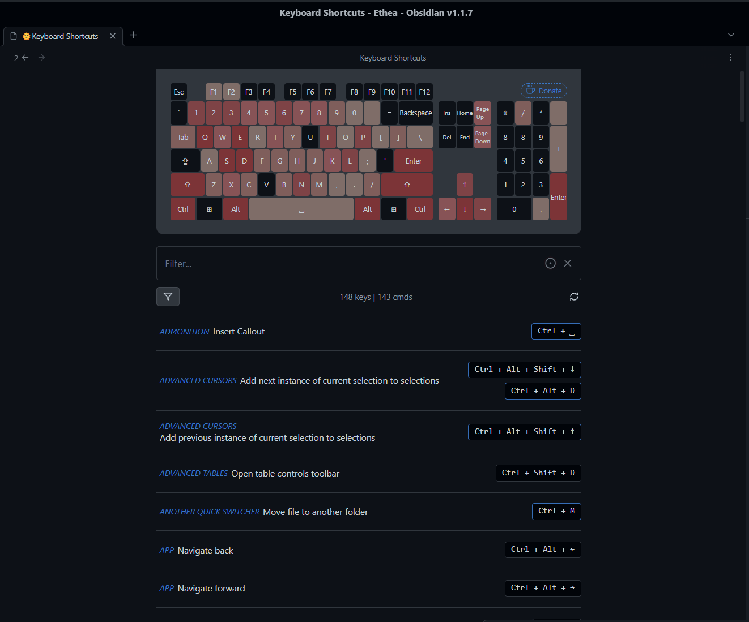This screenshot has width=749, height=622.
Task: Click the Page Up key
Action: coord(483,113)
